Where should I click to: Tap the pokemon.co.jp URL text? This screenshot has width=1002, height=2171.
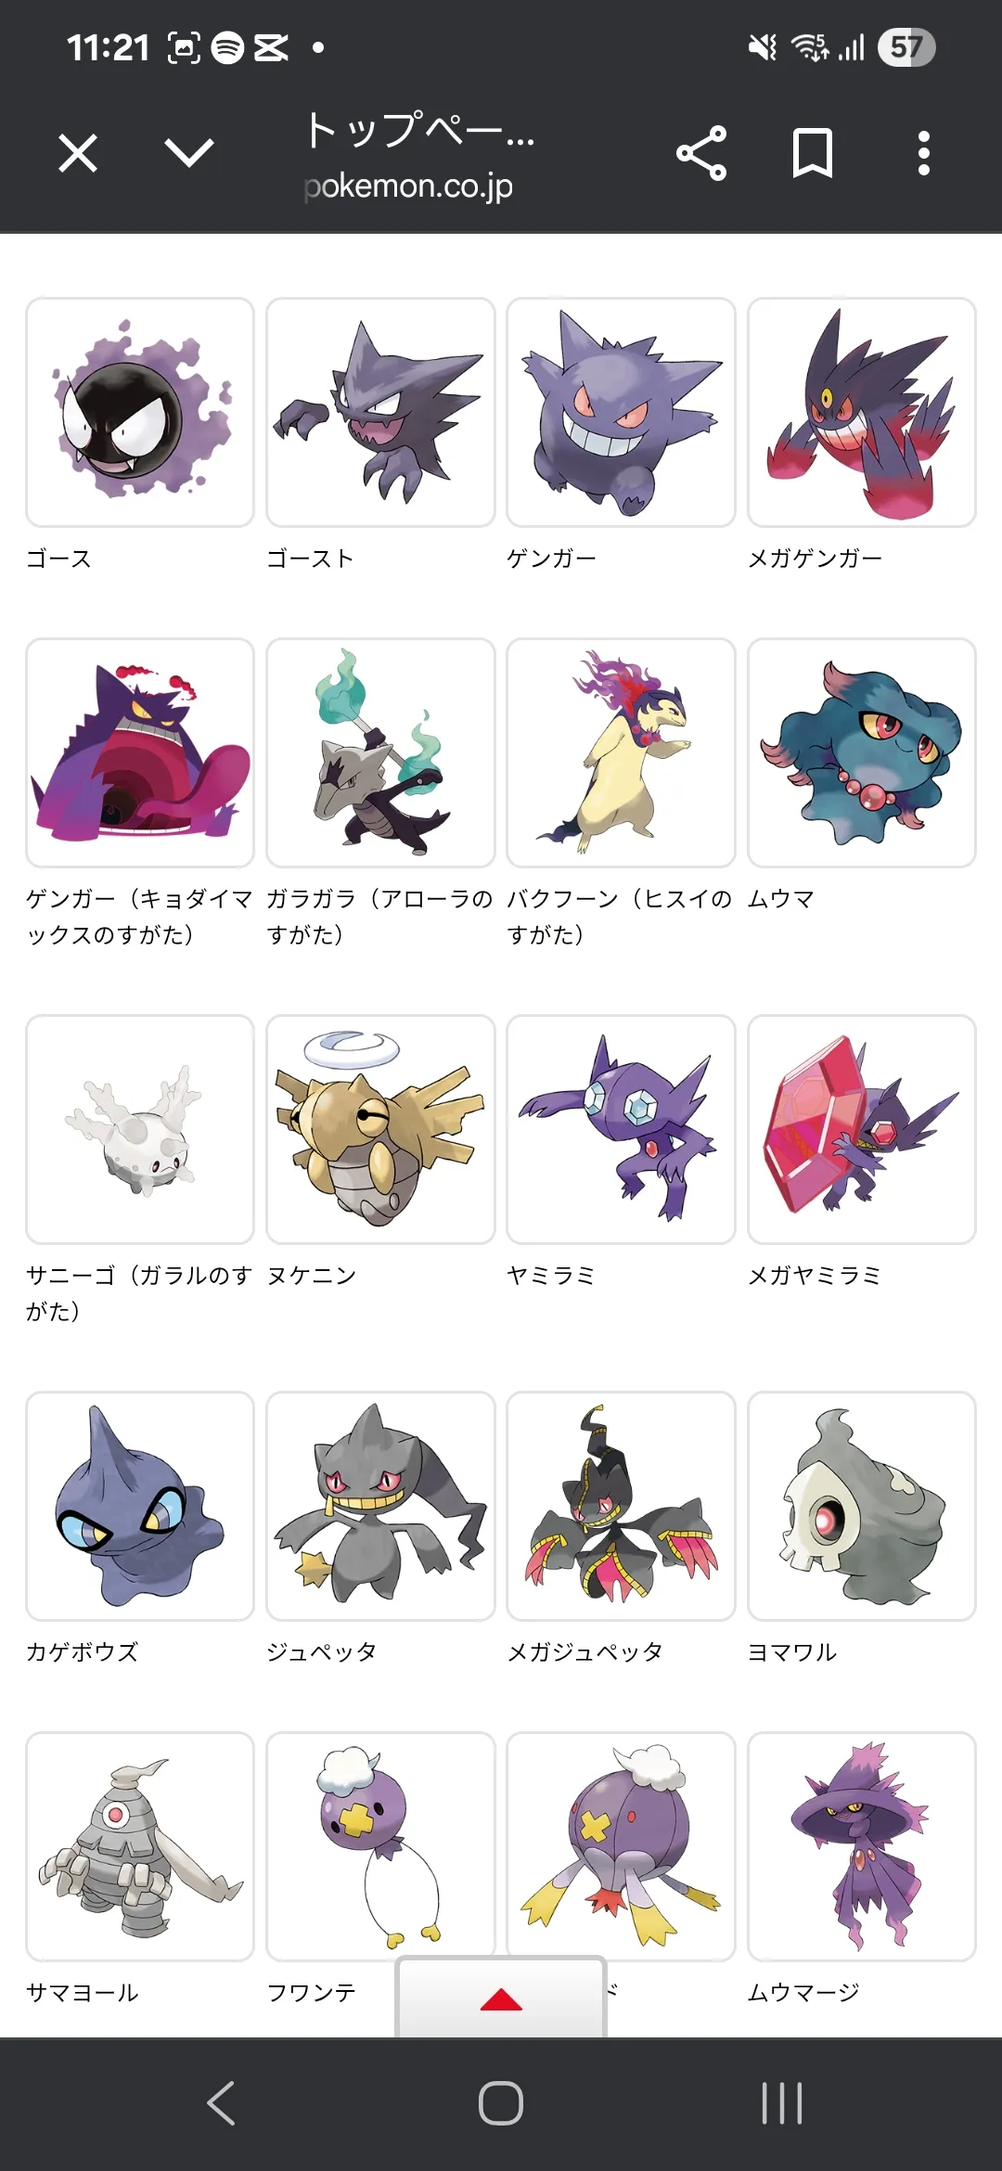[x=408, y=186]
